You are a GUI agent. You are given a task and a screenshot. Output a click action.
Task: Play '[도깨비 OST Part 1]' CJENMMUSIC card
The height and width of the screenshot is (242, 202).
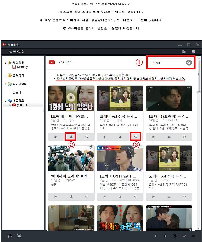pyautogui.click(x=104, y=197)
